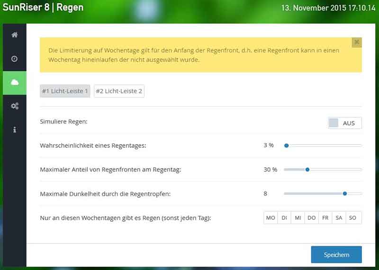This screenshot has height=270, width=379.
Task: Select the cloud weather icon in the sidebar
Action: pos(15,83)
